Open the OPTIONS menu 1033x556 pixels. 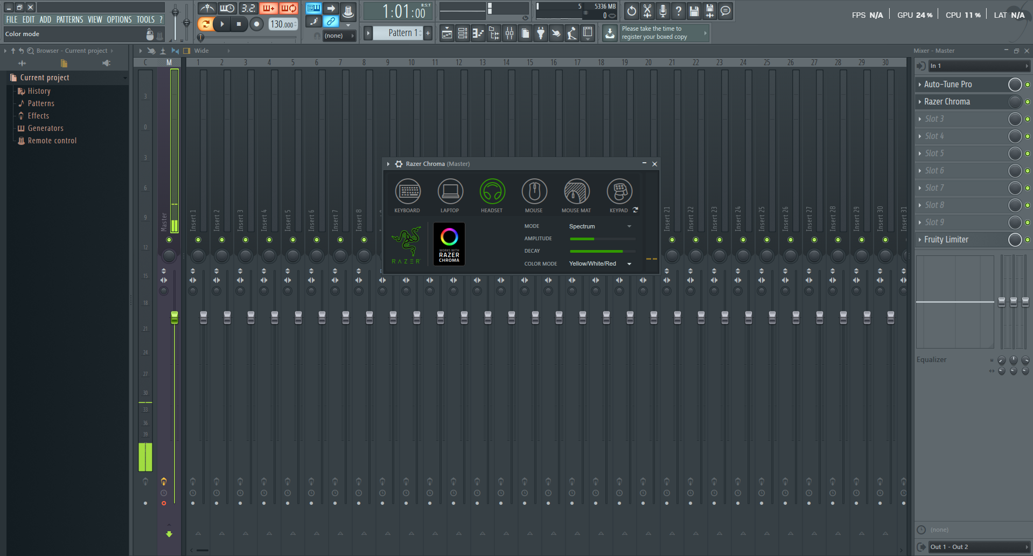(x=120, y=19)
